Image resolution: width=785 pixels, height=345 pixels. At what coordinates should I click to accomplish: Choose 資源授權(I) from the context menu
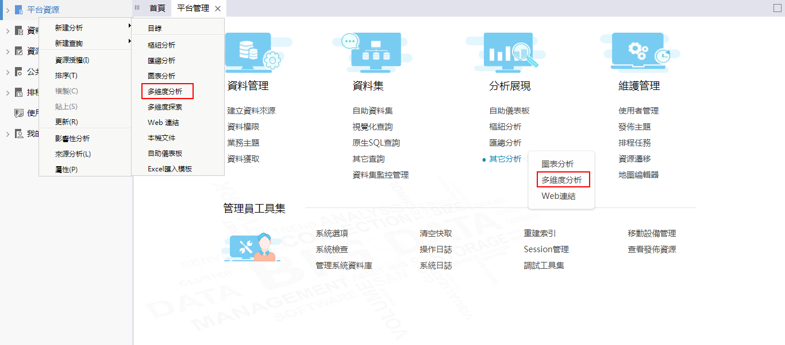pos(72,60)
